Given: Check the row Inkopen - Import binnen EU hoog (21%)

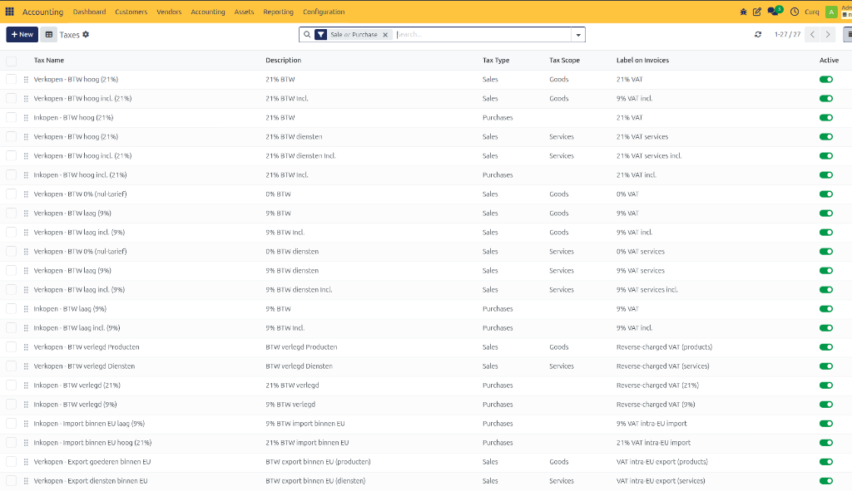Looking at the screenshot, I should [12, 443].
